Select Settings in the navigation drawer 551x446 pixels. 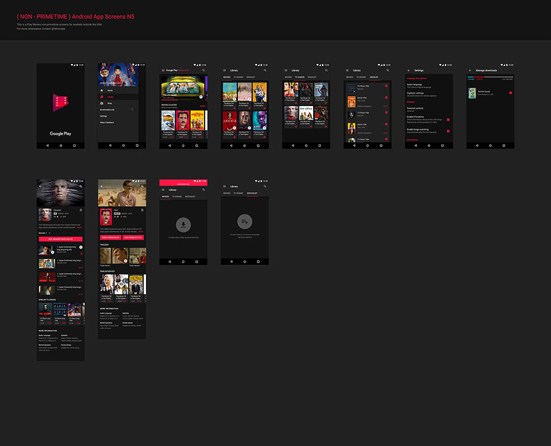[x=103, y=116]
